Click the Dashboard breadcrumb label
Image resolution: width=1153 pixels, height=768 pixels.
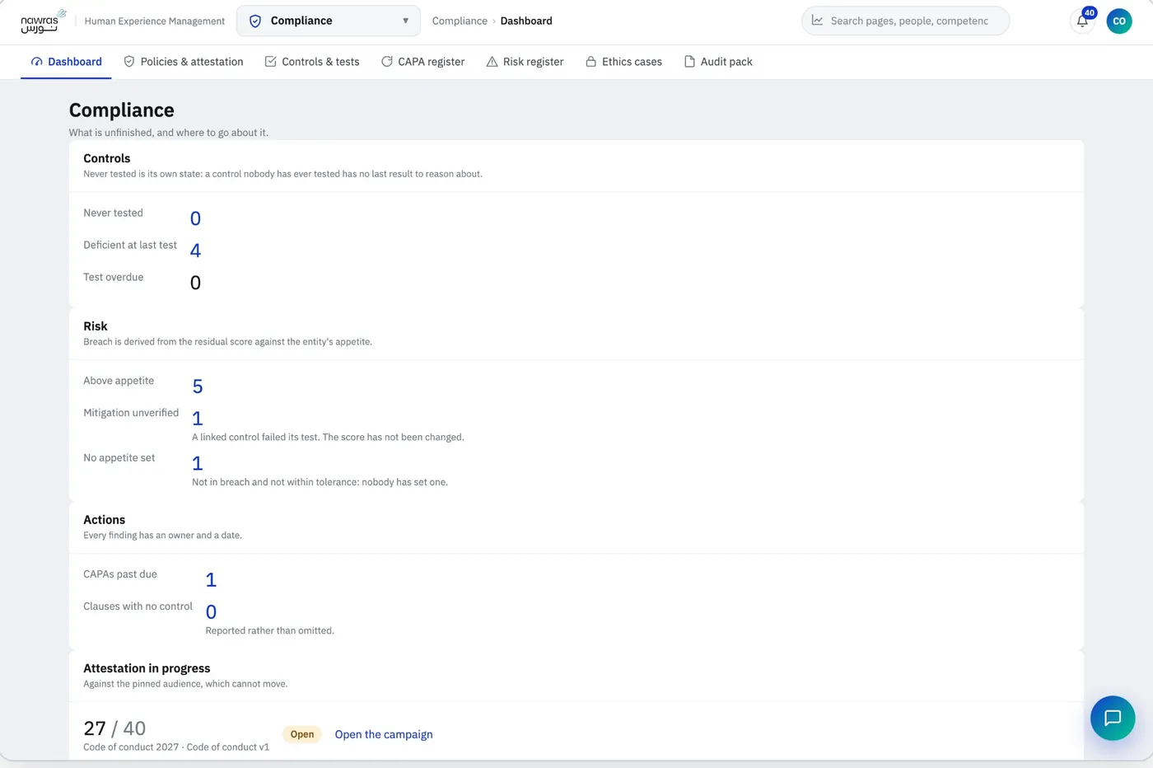pyautogui.click(x=526, y=21)
